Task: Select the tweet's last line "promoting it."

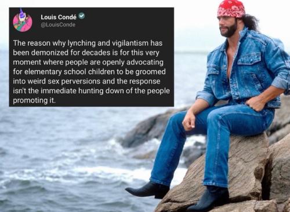Action: pyautogui.click(x=34, y=101)
